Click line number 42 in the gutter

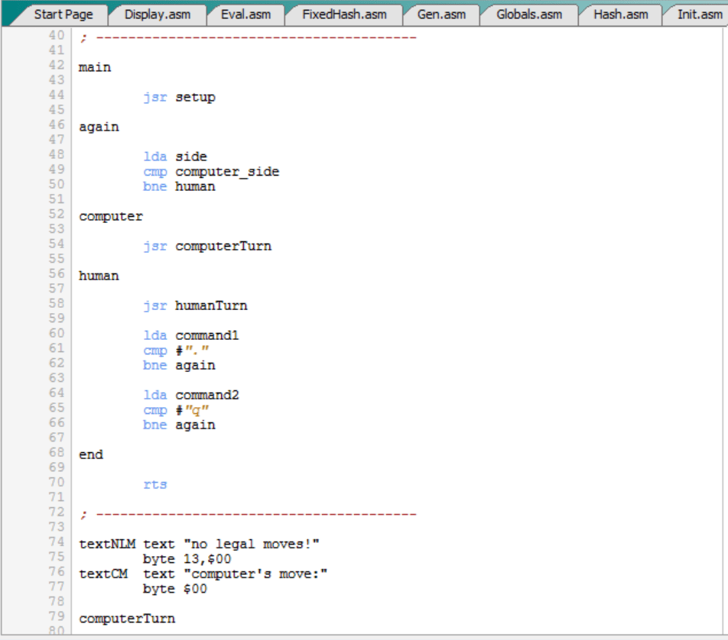coord(57,66)
